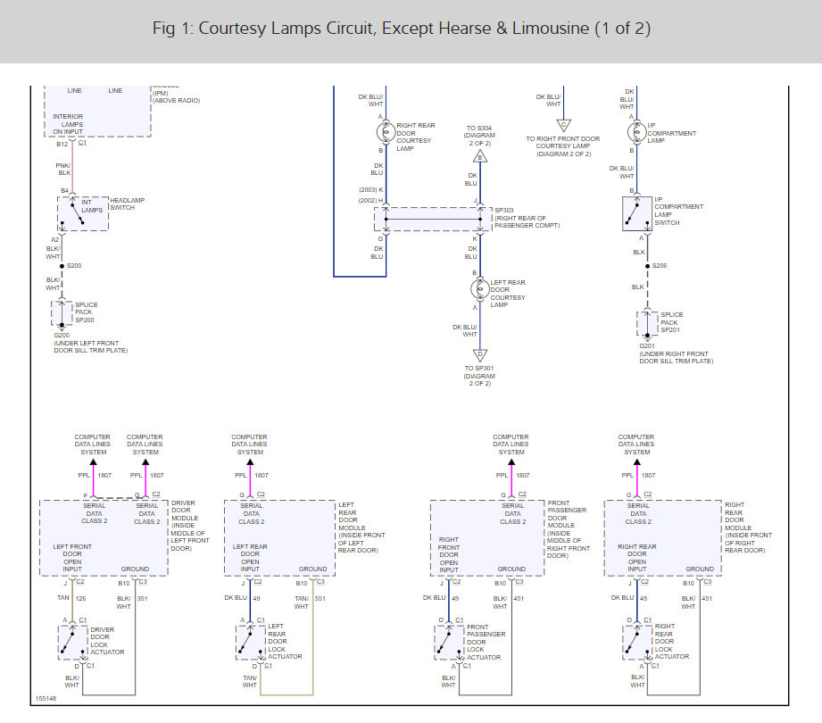Select the headlamp switch INT LAMPS symbol
The width and height of the screenshot is (822, 723).
[x=83, y=214]
